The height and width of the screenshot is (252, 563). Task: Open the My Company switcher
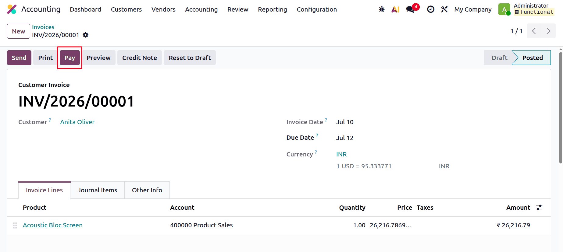point(473,9)
